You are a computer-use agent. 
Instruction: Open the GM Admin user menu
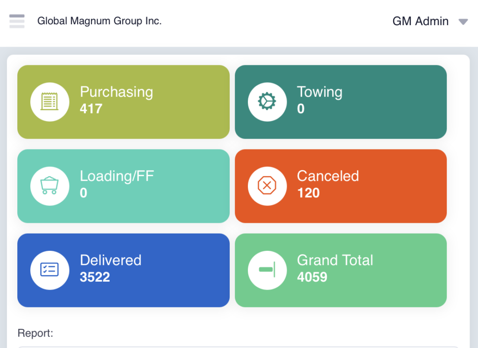coord(420,21)
